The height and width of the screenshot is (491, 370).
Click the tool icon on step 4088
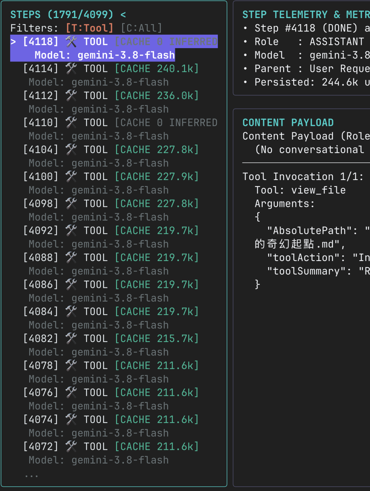tap(71, 257)
